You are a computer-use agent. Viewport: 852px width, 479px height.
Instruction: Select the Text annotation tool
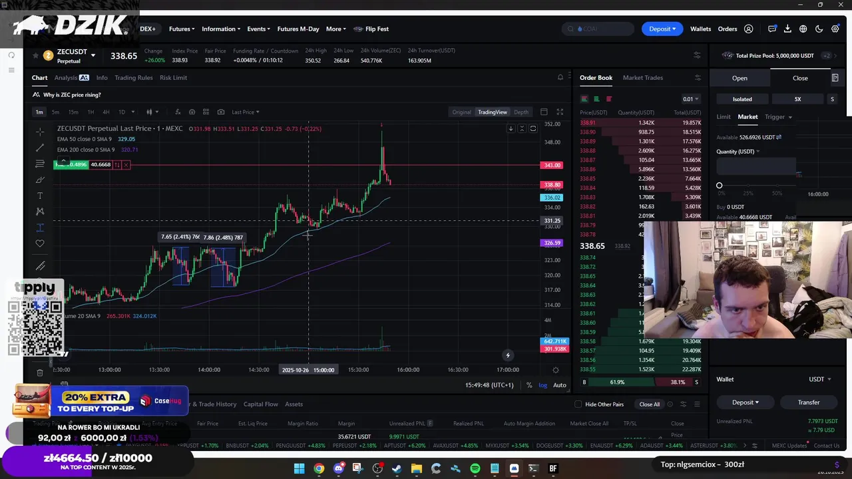click(x=40, y=196)
